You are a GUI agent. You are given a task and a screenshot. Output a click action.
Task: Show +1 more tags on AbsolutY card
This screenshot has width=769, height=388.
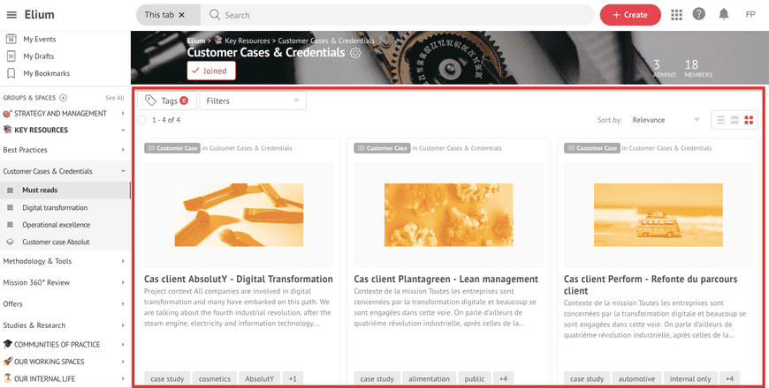click(x=293, y=378)
